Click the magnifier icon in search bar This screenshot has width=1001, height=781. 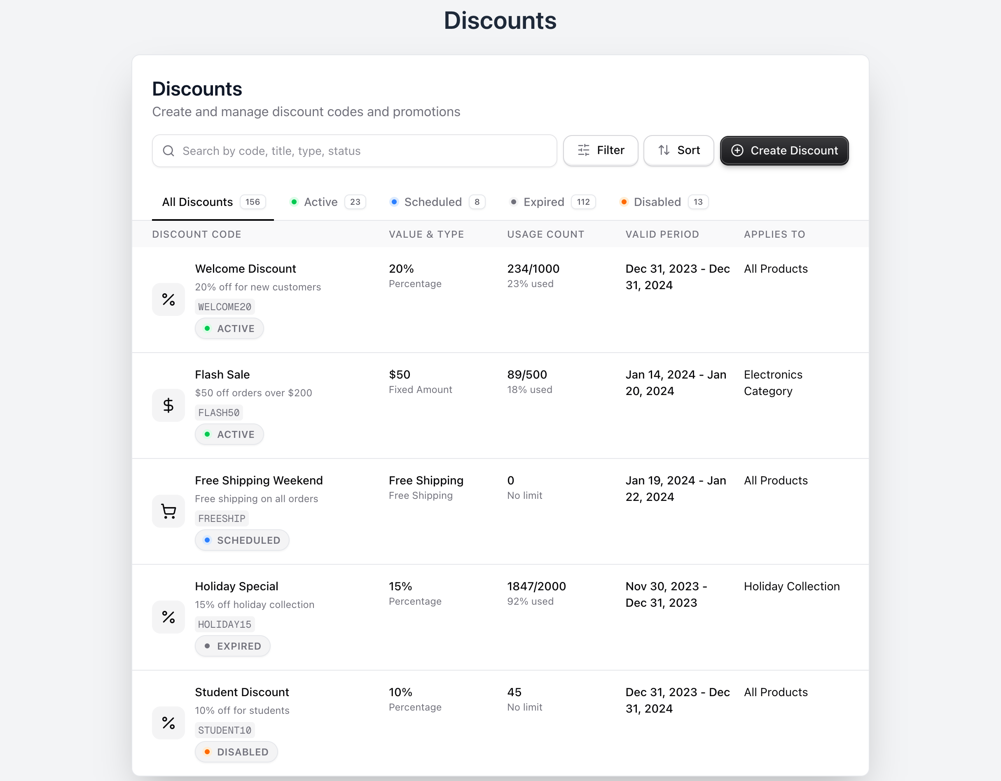tap(168, 151)
